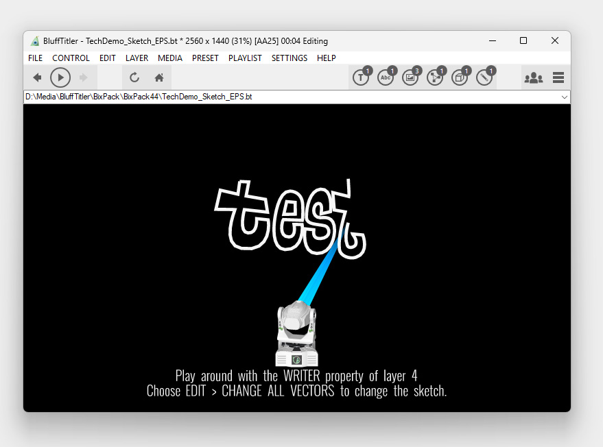The height and width of the screenshot is (447, 603).
Task: Click the 'test' sketch text in preview
Action: point(289,218)
